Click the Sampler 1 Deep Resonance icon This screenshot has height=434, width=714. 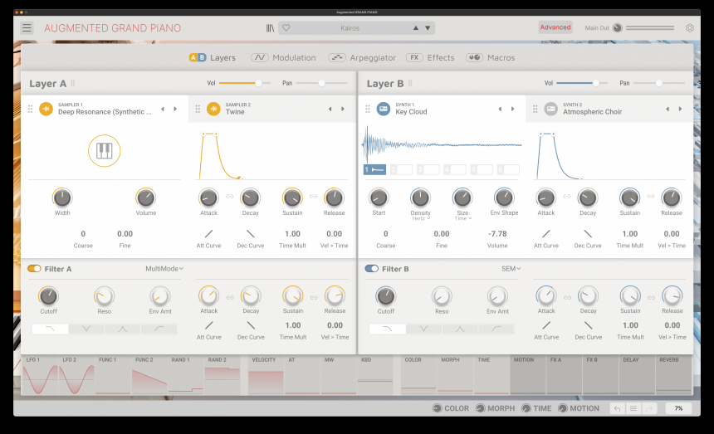pos(46,109)
